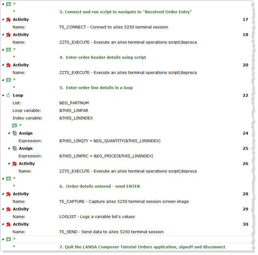Click the Activity label on line 29

21,209
